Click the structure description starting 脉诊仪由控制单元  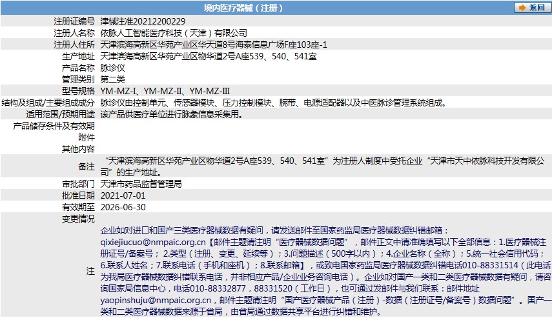[x=274, y=103]
